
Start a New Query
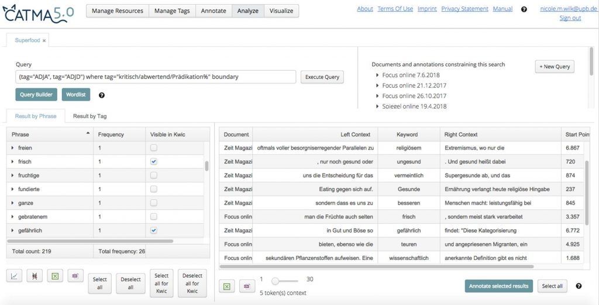pos(555,67)
